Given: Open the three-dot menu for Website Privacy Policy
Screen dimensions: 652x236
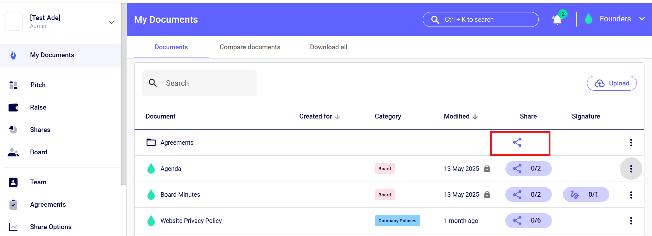Looking at the screenshot, I should [631, 221].
